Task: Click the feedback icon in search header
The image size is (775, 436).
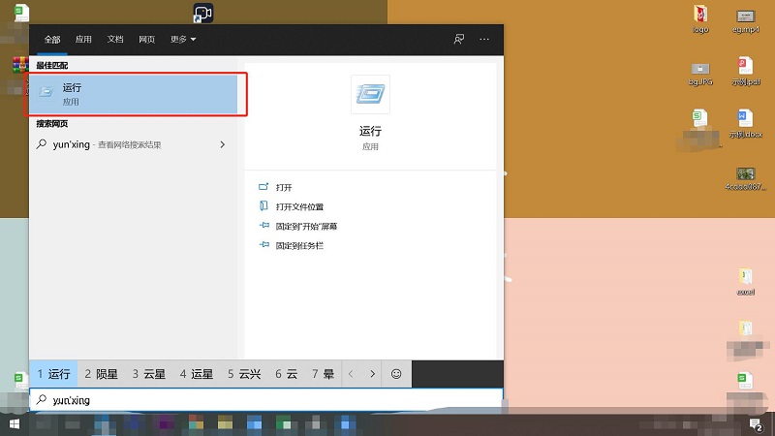Action: click(459, 39)
